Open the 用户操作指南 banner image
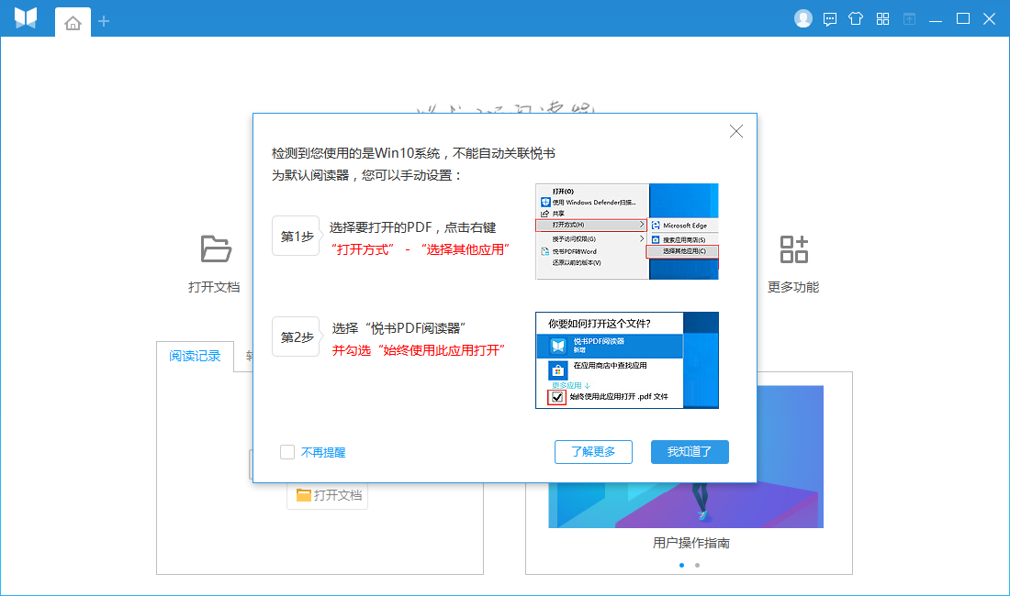Image resolution: width=1010 pixels, height=596 pixels. coord(686,457)
